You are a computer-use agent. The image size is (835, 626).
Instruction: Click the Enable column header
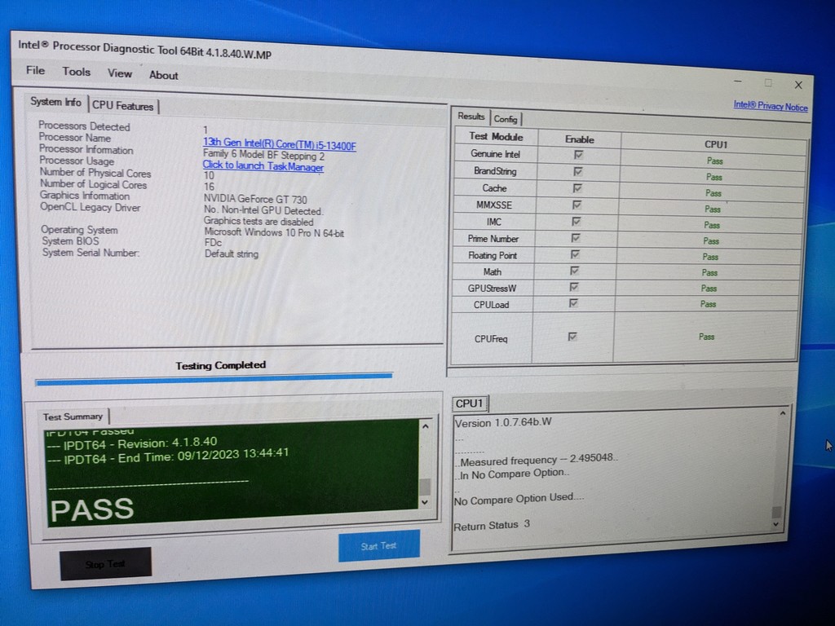point(580,139)
